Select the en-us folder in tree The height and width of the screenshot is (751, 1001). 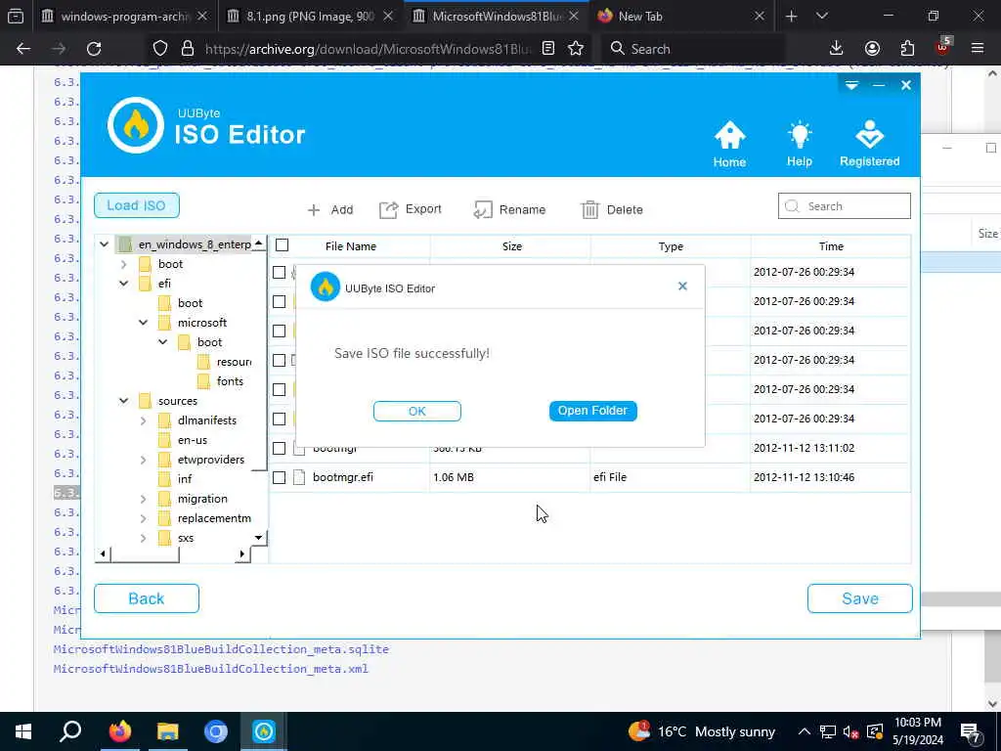(x=193, y=440)
